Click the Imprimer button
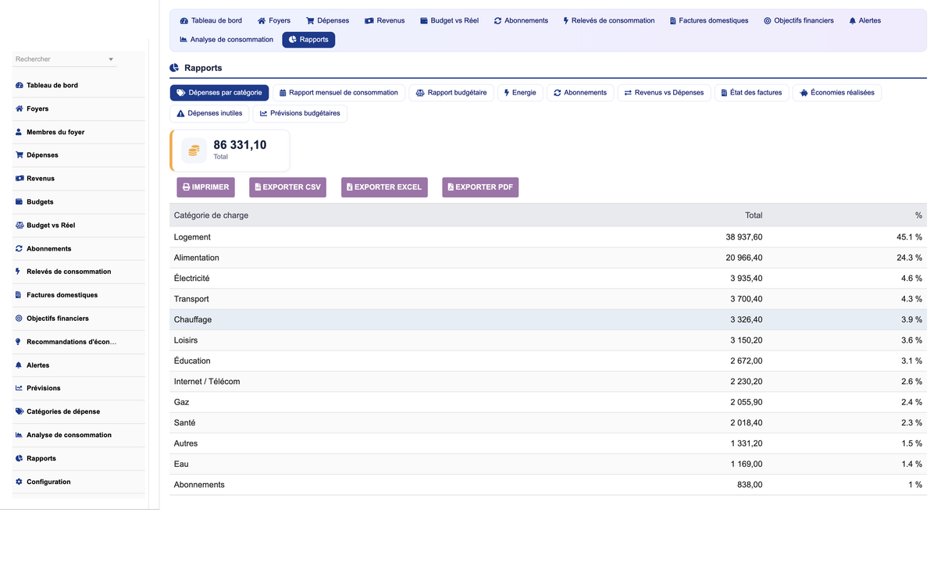This screenshot has height=580, width=937. tap(206, 187)
